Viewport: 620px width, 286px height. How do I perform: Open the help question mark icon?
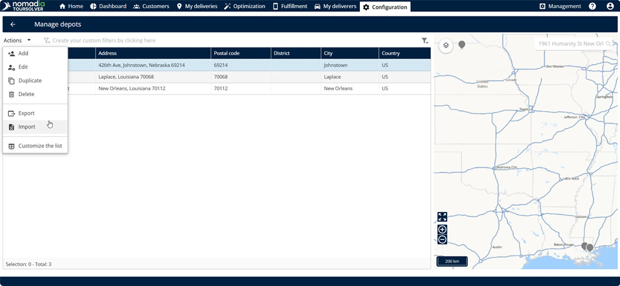coord(592,6)
